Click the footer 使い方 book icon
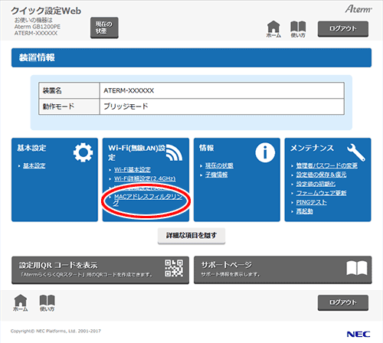Image resolution: width=383 pixels, height=343 pixels. (47, 302)
